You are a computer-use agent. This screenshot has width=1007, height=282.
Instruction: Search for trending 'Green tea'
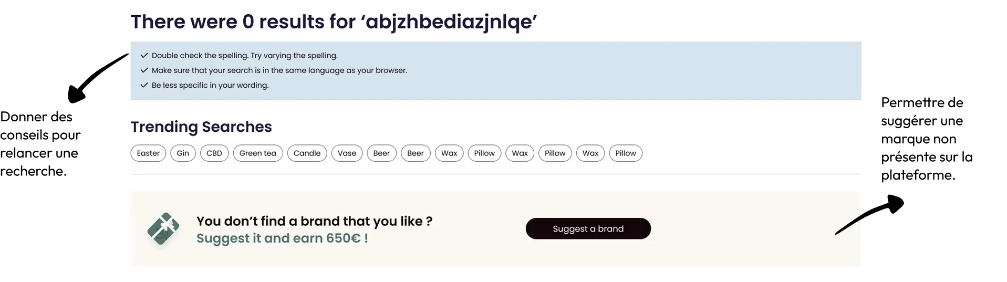258,153
